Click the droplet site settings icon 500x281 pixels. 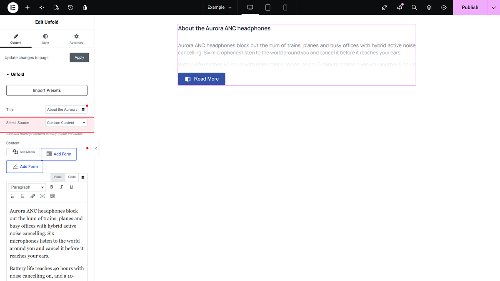85,7
